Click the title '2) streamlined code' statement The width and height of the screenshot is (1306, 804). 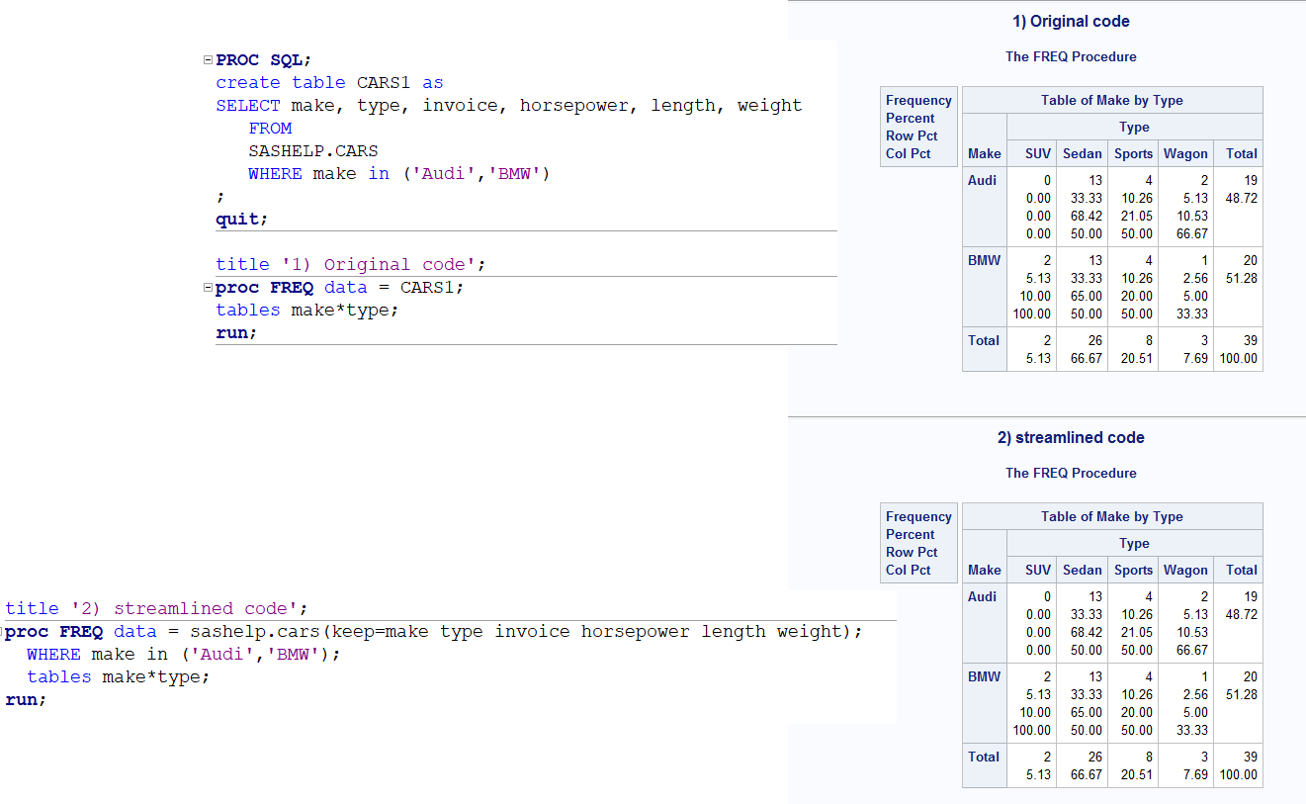(156, 608)
